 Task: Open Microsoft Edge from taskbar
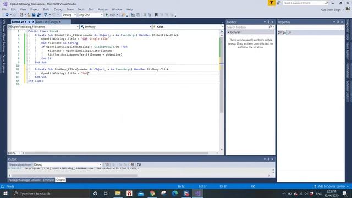[x=175, y=193]
